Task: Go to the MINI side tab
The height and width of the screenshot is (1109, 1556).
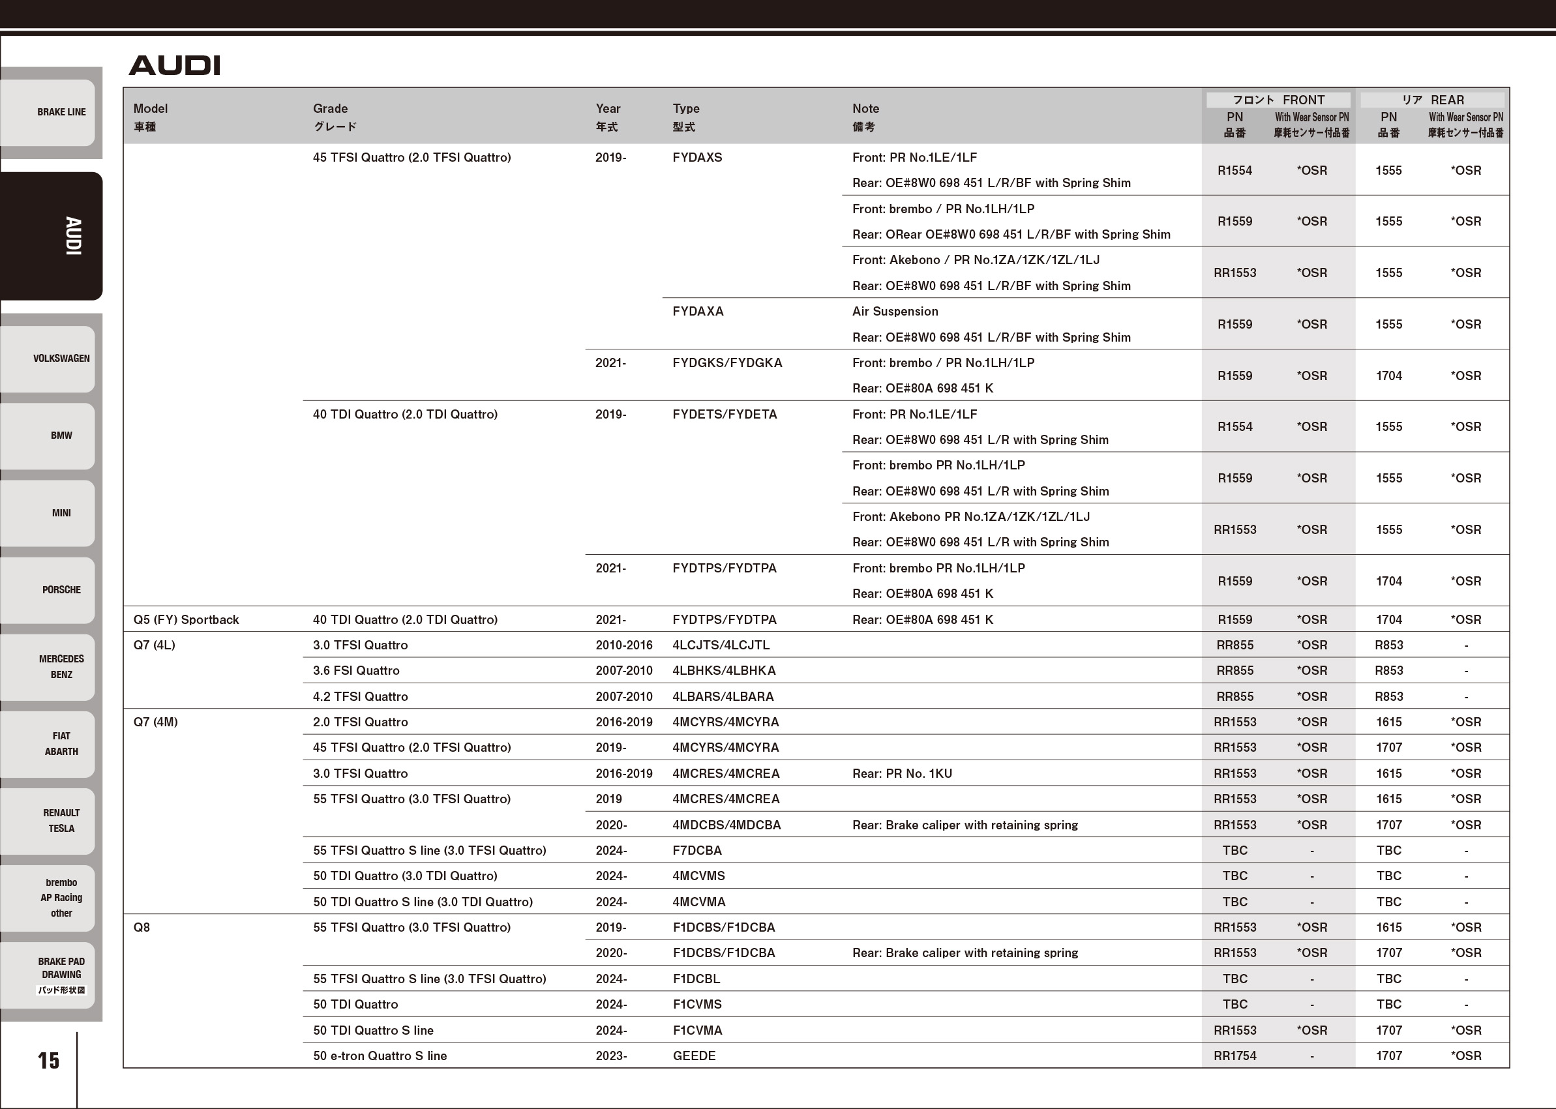Action: (48, 513)
